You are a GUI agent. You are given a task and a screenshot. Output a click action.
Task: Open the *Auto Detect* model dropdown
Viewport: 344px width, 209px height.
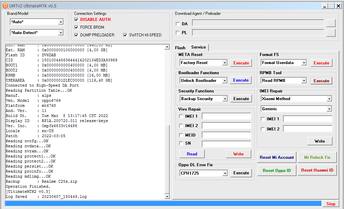(x=61, y=33)
